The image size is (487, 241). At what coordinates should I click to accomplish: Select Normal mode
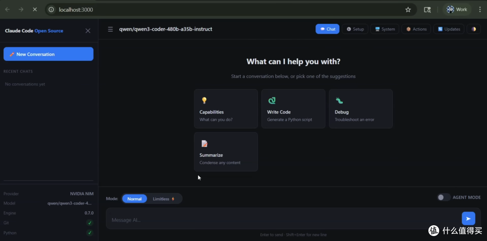[134, 199]
